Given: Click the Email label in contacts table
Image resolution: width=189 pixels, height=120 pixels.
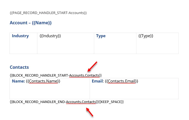Looking at the screenshot, I should 97,81.
